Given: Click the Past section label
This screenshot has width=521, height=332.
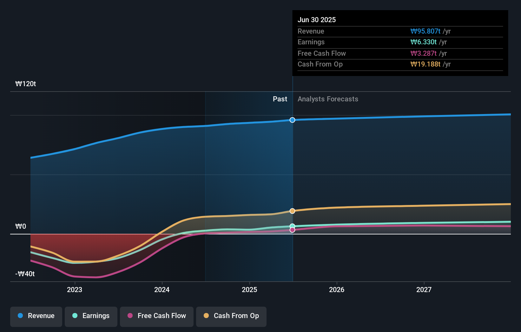Looking at the screenshot, I should [x=280, y=99].
